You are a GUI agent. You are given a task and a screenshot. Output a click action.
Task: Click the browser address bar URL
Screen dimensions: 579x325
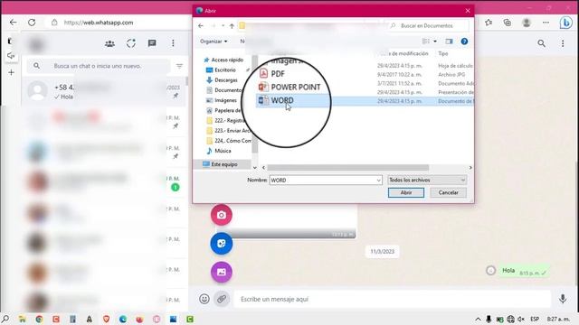pos(99,23)
